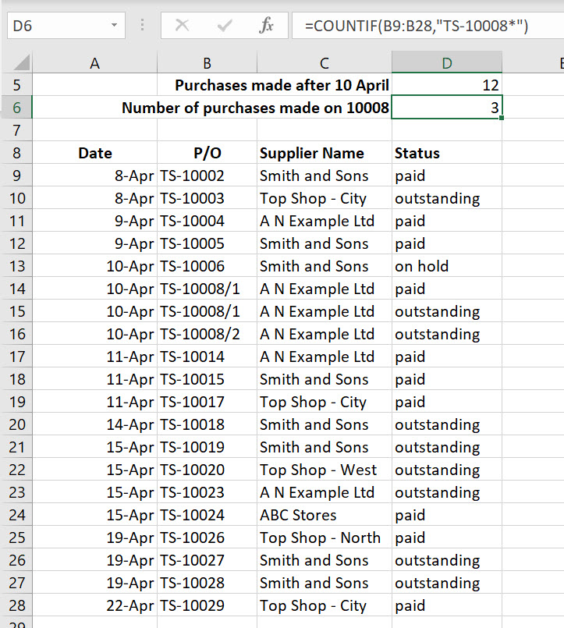Select cell with TS-10020
The image size is (564, 628).
(207, 470)
